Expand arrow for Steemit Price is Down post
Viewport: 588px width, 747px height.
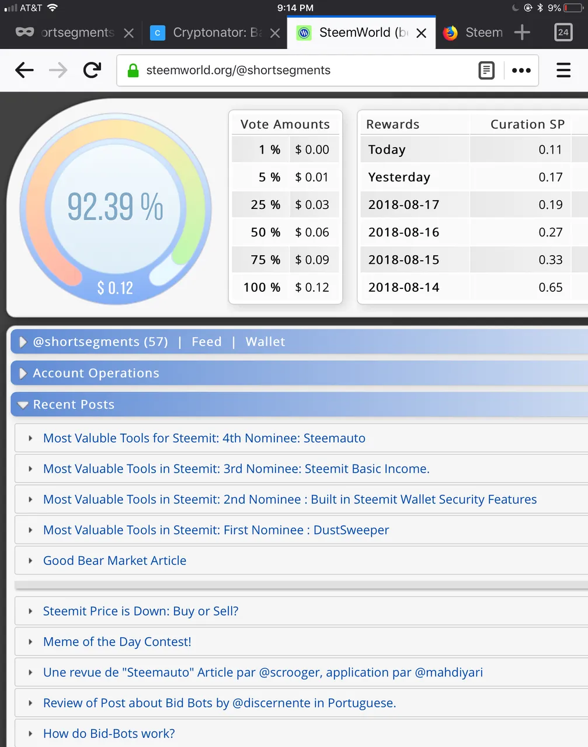(x=30, y=612)
